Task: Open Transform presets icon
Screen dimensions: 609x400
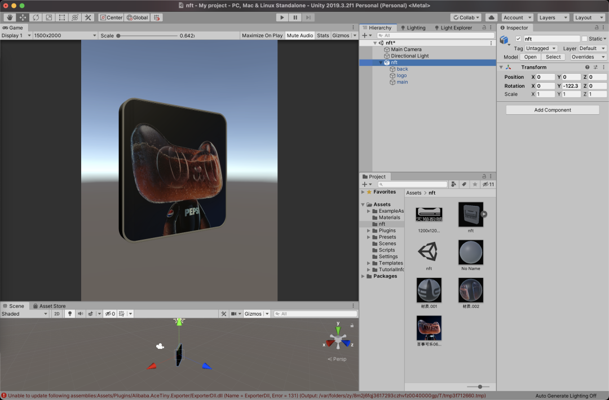Action: (x=595, y=67)
